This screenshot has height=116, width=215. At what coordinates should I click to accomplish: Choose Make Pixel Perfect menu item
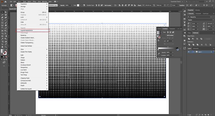click(33, 46)
